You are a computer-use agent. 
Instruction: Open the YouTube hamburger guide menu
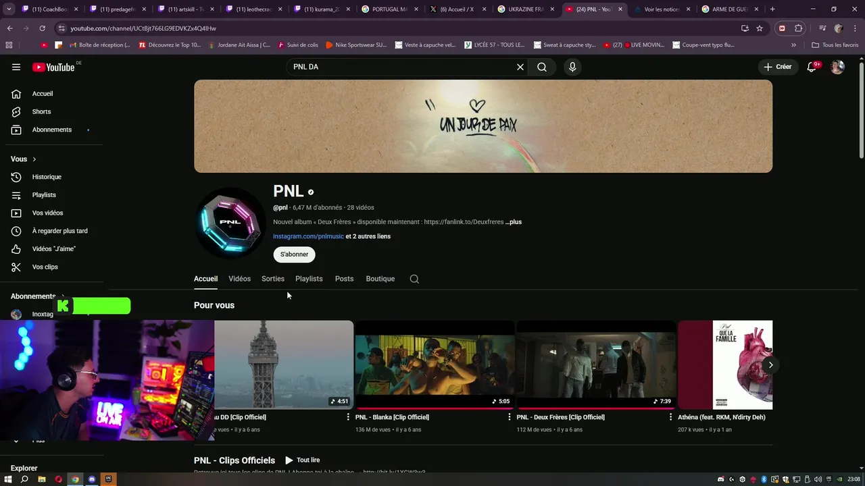coord(16,67)
